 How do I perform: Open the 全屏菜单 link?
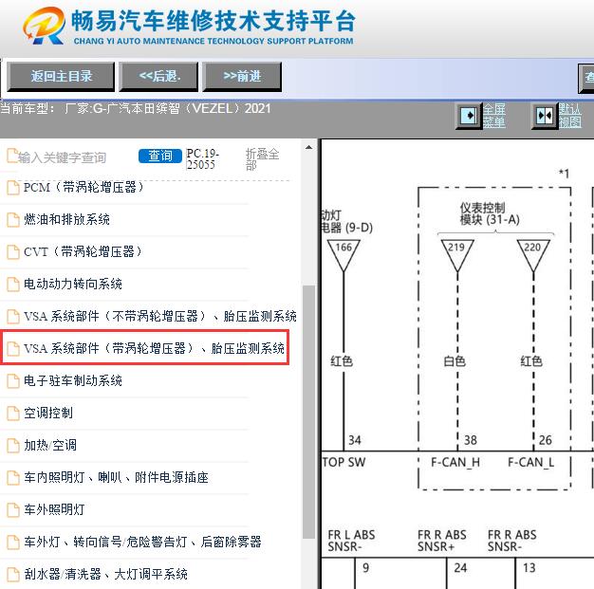(x=494, y=116)
